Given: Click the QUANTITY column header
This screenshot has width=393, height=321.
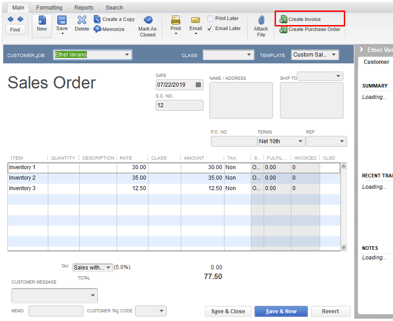Looking at the screenshot, I should click(63, 158).
